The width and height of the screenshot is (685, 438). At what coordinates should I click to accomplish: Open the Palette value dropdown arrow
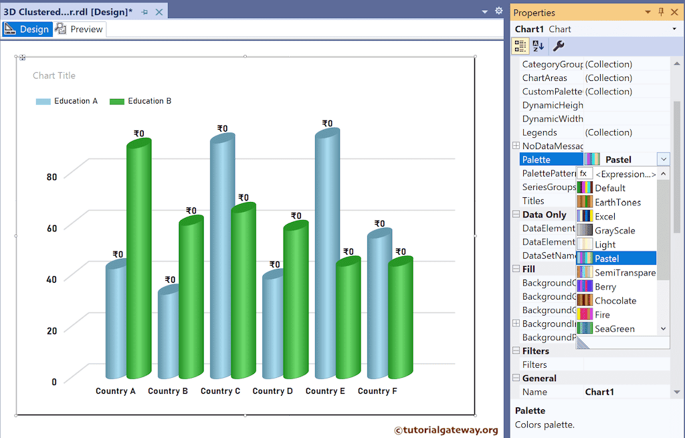point(663,159)
